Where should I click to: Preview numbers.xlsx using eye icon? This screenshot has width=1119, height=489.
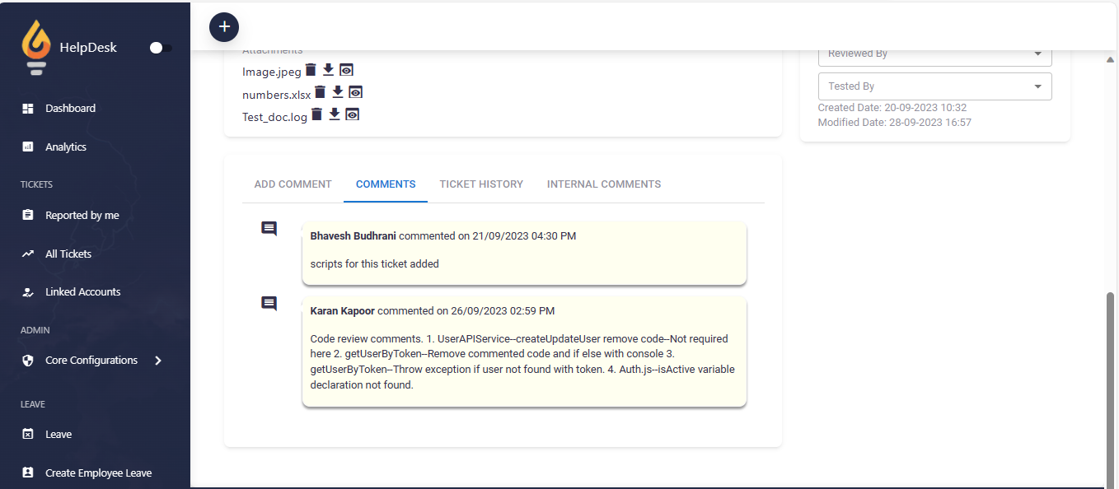point(356,92)
